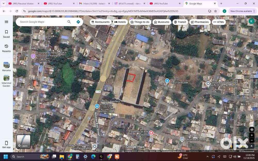Toggle the Restaurants filter chip
Image resolution: width=258 pixels, height=161 pixels.
[101, 22]
